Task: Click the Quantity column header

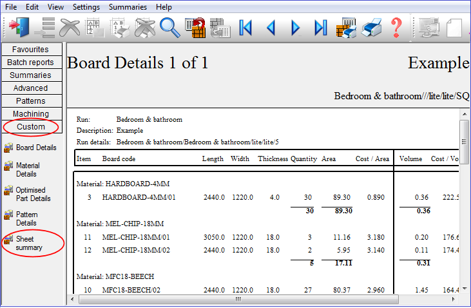Action: coord(303,159)
